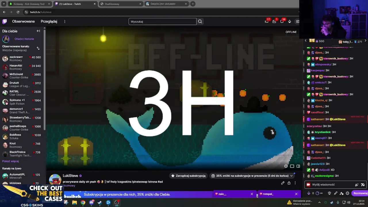Viewport: 368px width, 207px height.
Task: Click the search magnifier button
Action: pos(200,22)
